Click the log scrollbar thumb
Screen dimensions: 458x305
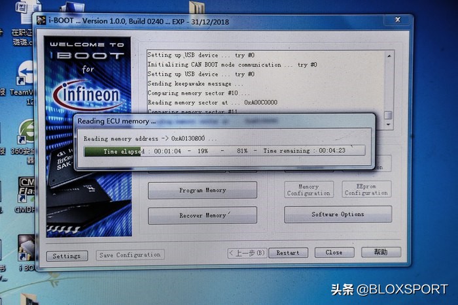(388, 115)
